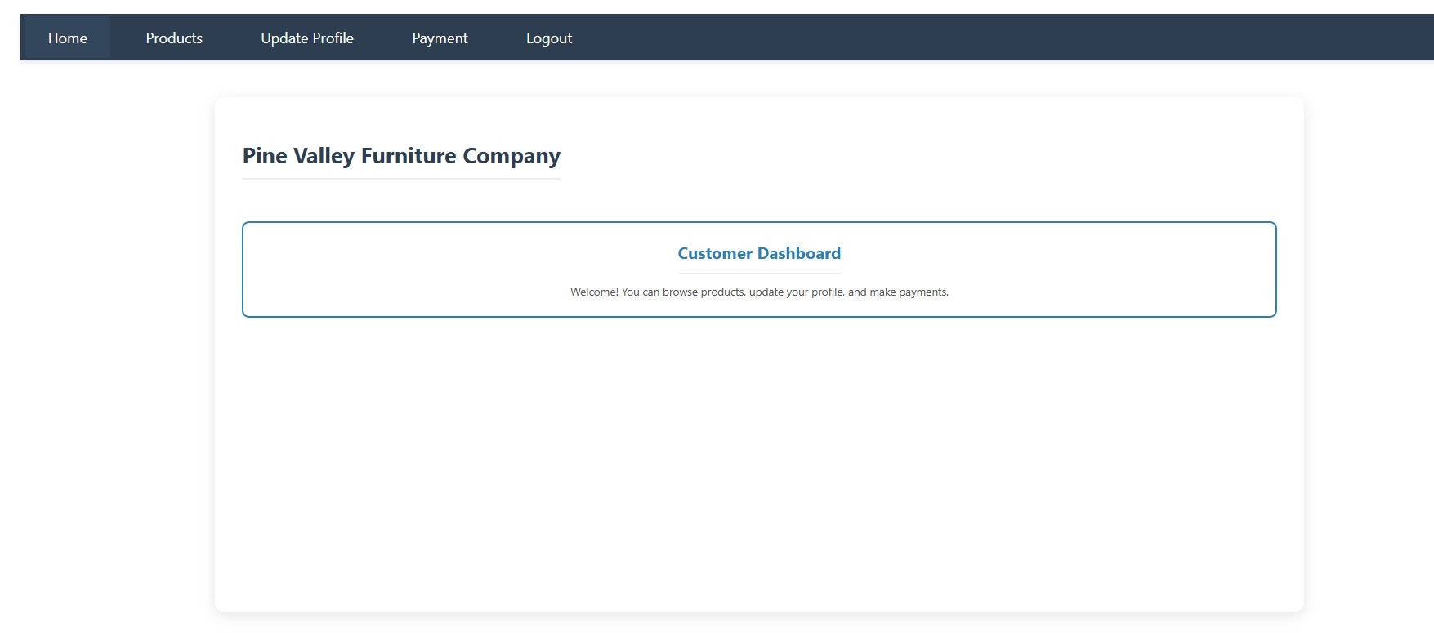Open Update Profile in navigation bar
This screenshot has height=633, width=1434.
[x=307, y=38]
